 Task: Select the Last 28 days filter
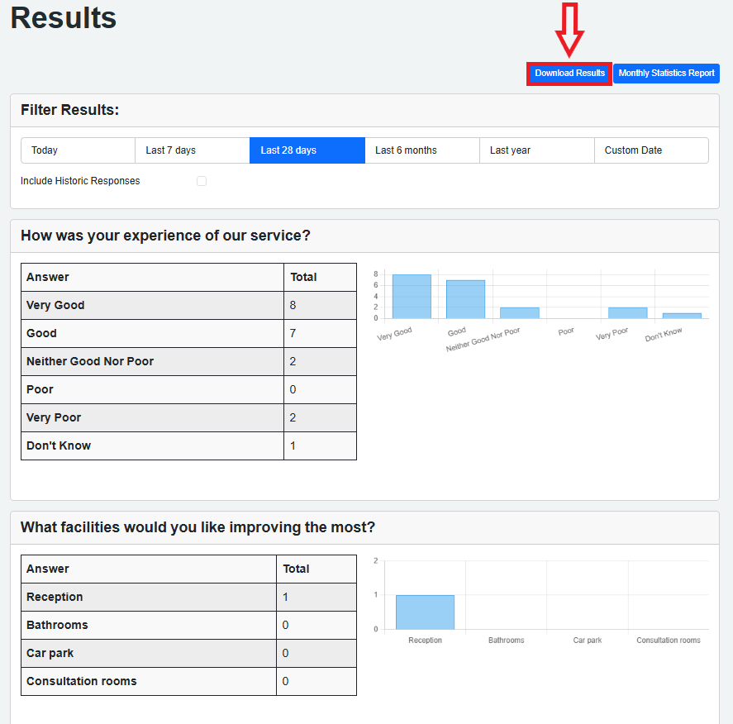tap(307, 150)
